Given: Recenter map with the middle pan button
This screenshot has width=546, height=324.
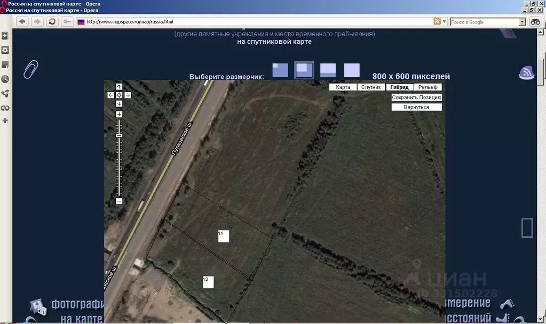Looking at the screenshot, I should [x=119, y=95].
